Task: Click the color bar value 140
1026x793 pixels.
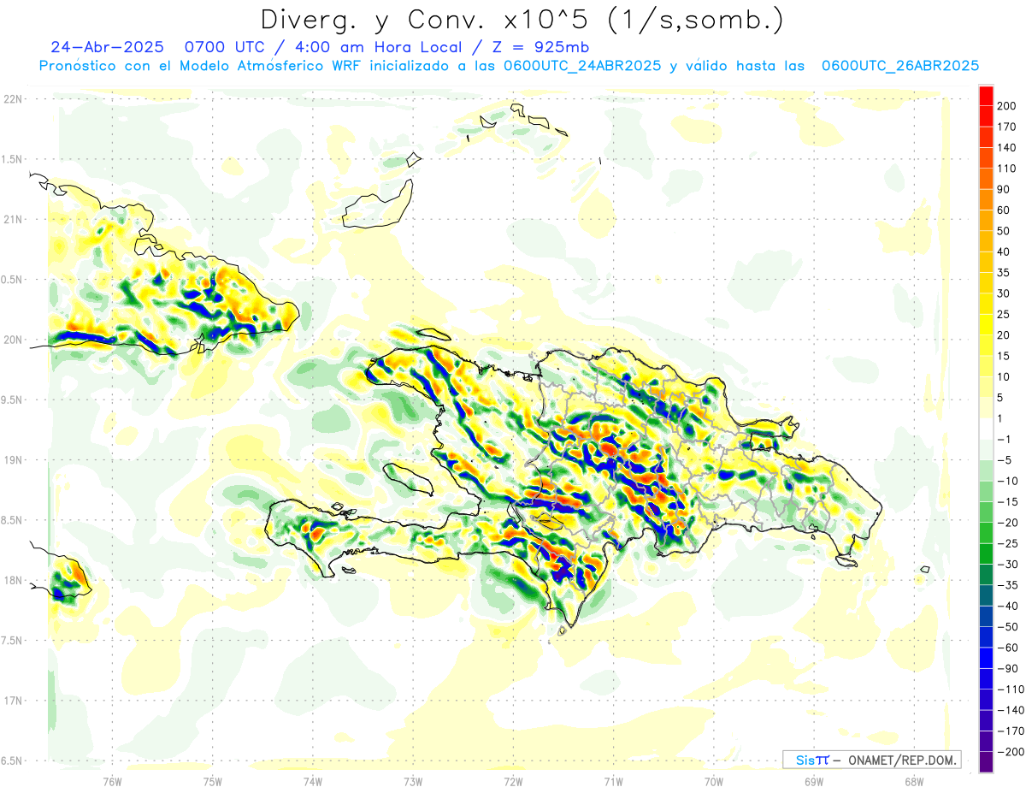Action: [x=1006, y=147]
